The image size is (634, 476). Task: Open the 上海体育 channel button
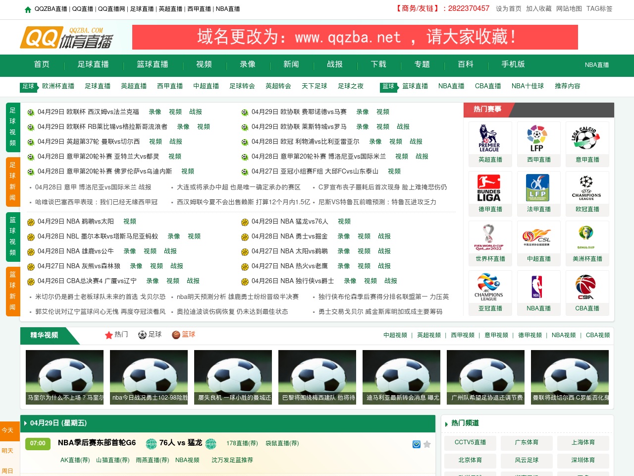pos(583,442)
